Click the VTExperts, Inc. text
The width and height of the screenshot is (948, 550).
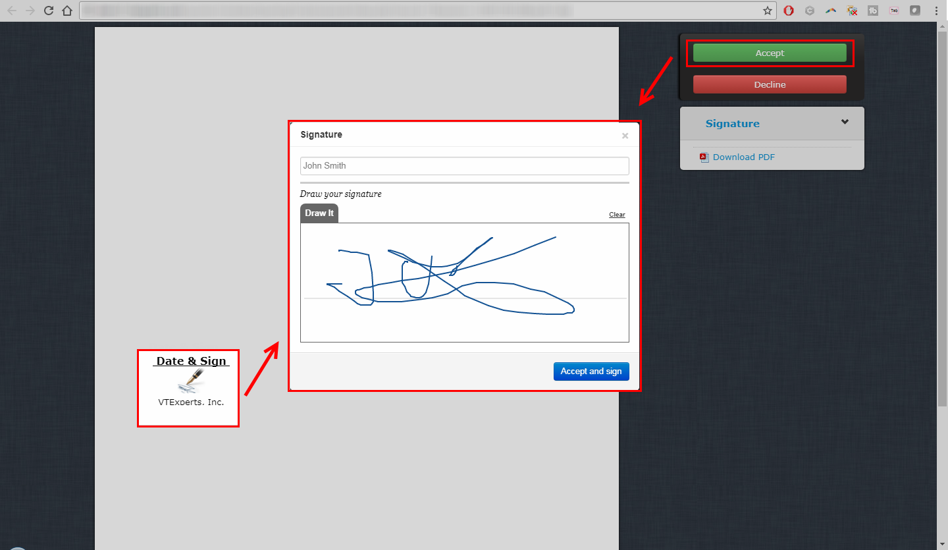coord(191,402)
